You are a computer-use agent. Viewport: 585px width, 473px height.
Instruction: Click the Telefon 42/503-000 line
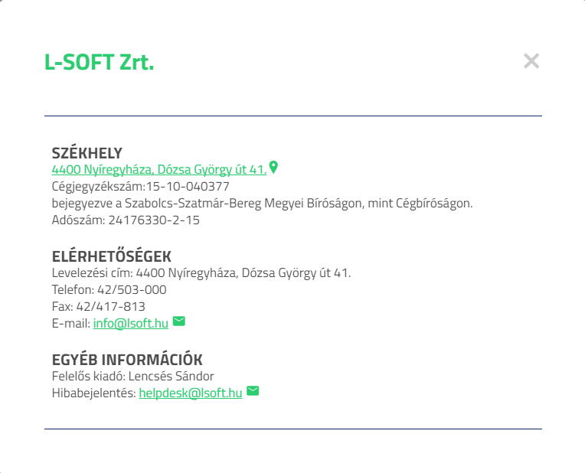109,290
